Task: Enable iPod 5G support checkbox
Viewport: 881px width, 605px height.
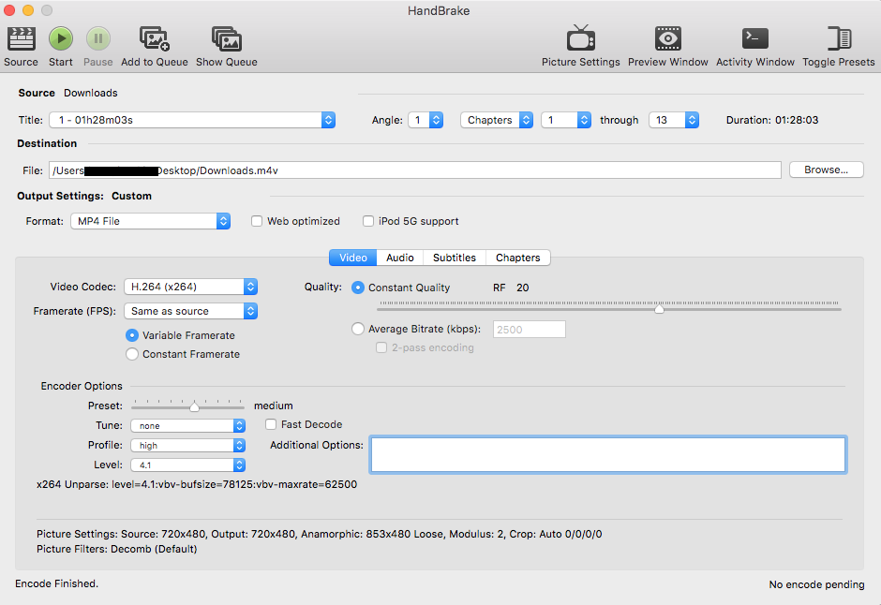Action: point(368,221)
